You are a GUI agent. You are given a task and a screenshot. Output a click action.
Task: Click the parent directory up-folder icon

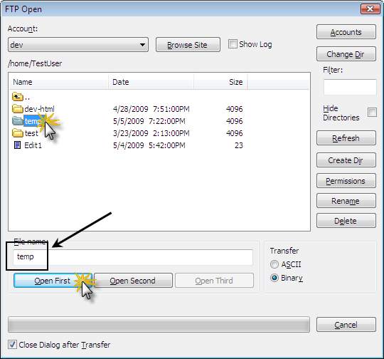tap(17, 97)
